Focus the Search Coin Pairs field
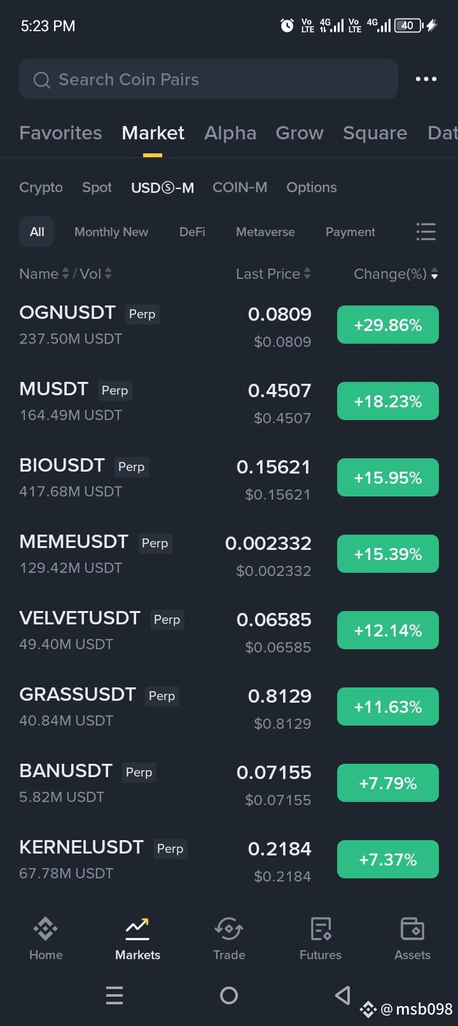 [x=209, y=79]
